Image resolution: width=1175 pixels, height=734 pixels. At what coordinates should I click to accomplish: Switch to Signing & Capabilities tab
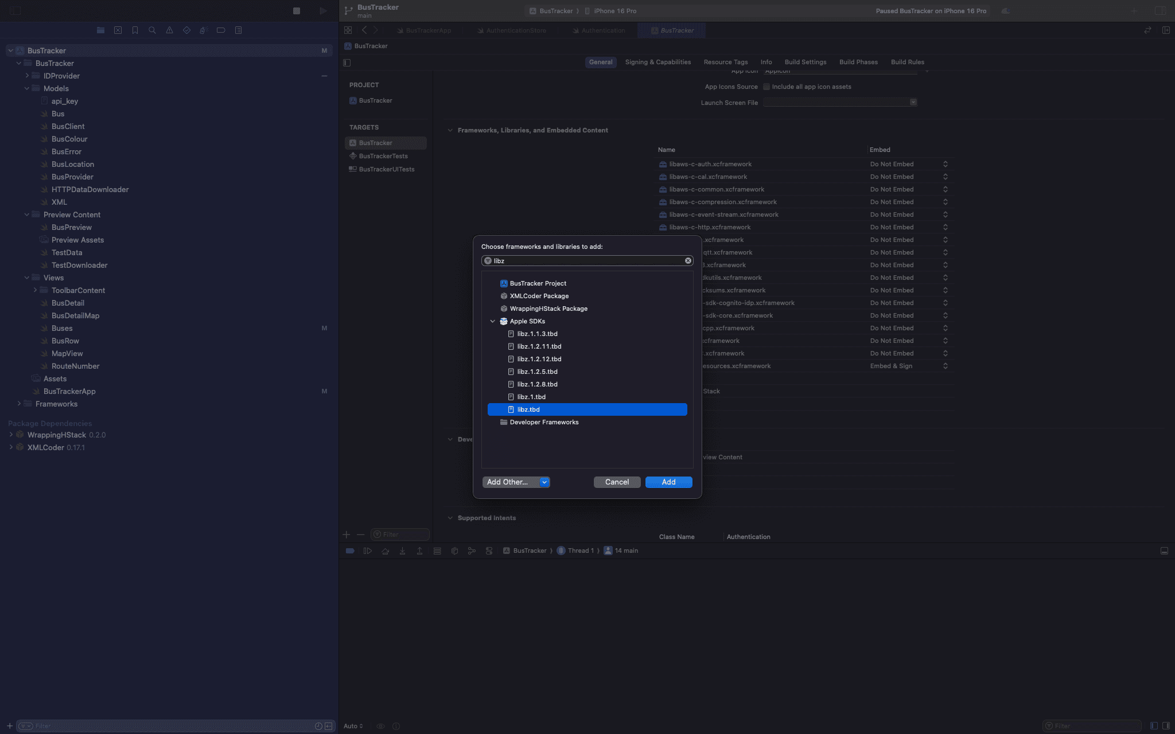(x=657, y=62)
